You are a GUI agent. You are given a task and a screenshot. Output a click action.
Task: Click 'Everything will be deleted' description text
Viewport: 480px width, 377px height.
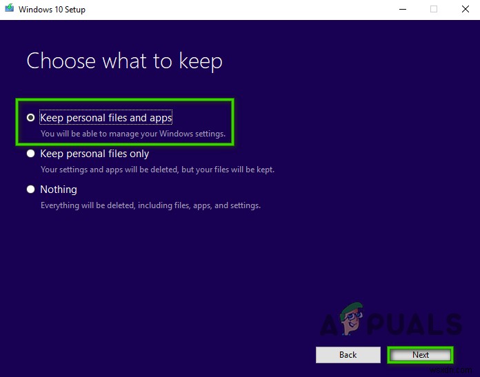pos(150,205)
